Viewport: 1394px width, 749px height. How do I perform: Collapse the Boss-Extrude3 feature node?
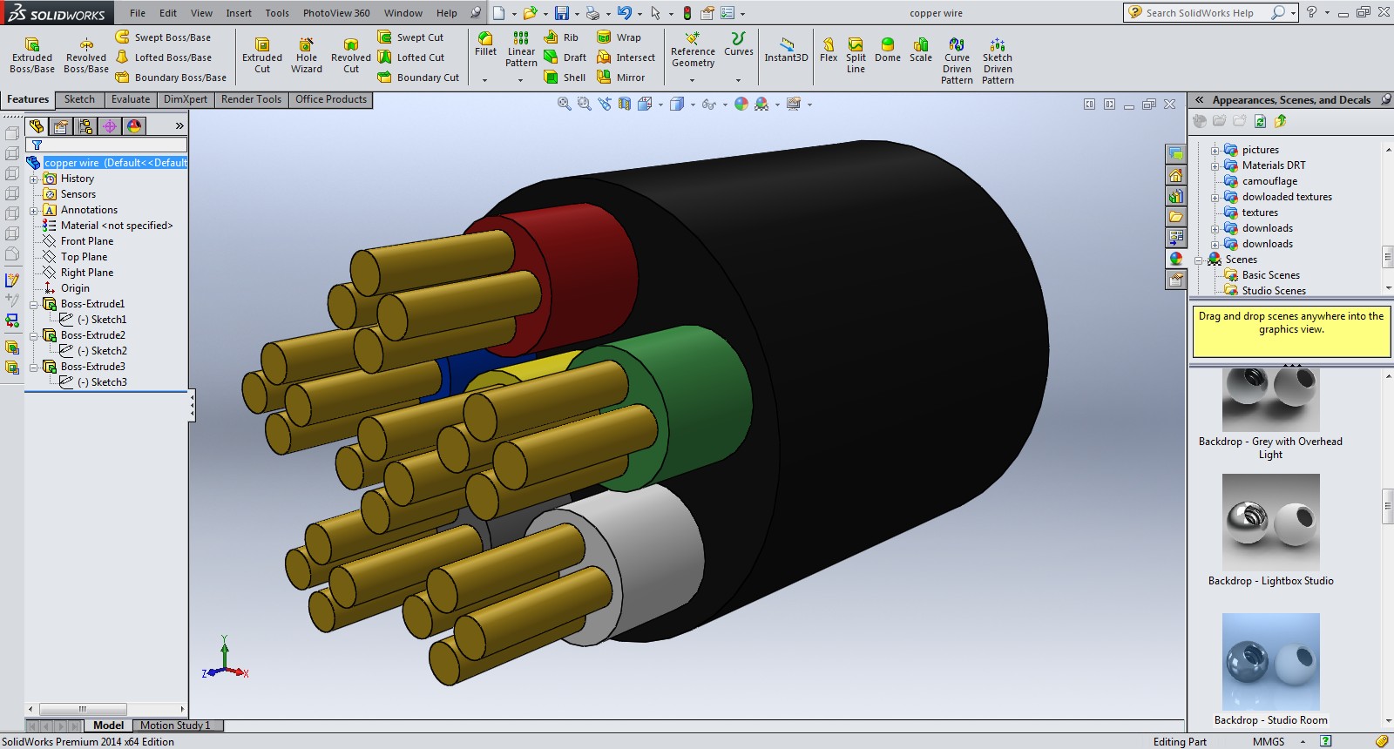click(x=34, y=367)
